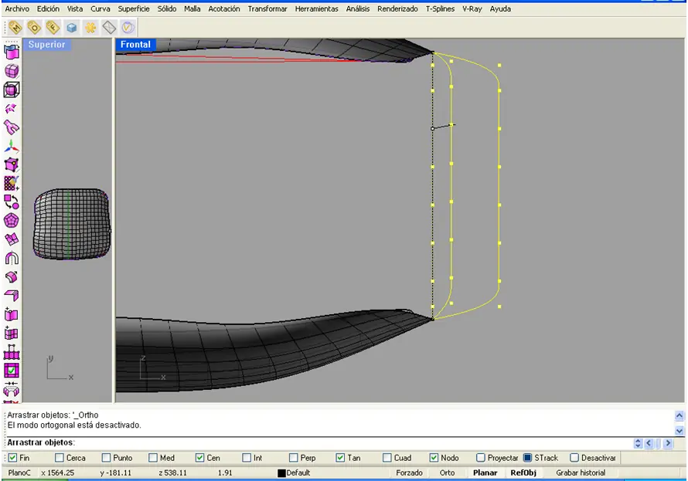This screenshot has width=688, height=481.
Task: Open the Frontal viewport title menu
Action: [135, 44]
